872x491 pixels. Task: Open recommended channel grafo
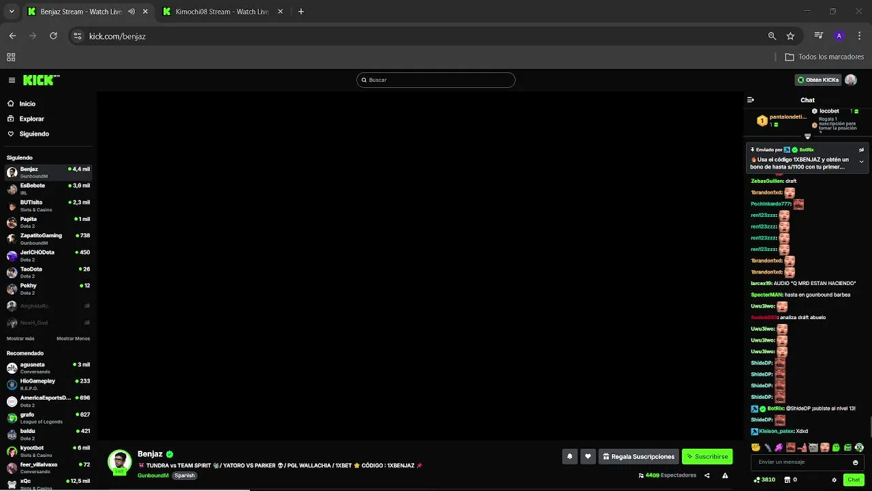pyautogui.click(x=48, y=417)
